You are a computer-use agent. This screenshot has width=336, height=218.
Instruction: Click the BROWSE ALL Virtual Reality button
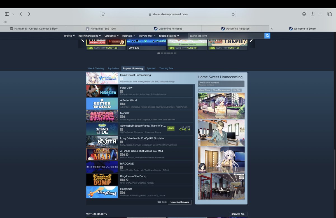click(238, 214)
